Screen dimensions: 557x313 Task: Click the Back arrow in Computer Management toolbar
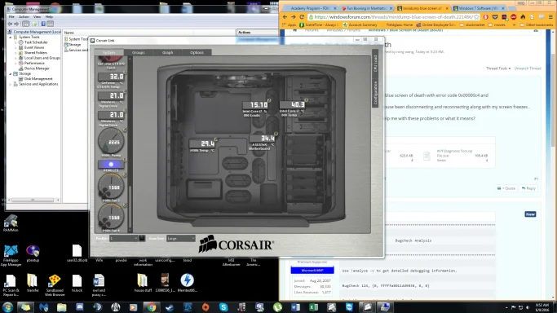10,24
